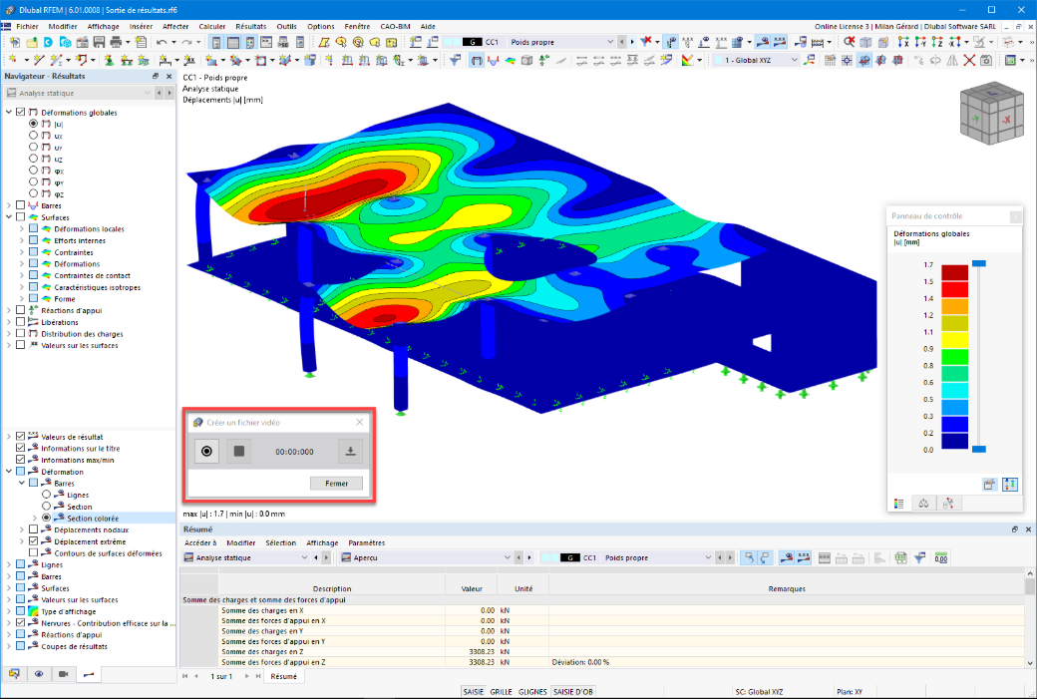Toggle the SAISIE status bar button
This screenshot has width=1037, height=699.
pos(473,692)
